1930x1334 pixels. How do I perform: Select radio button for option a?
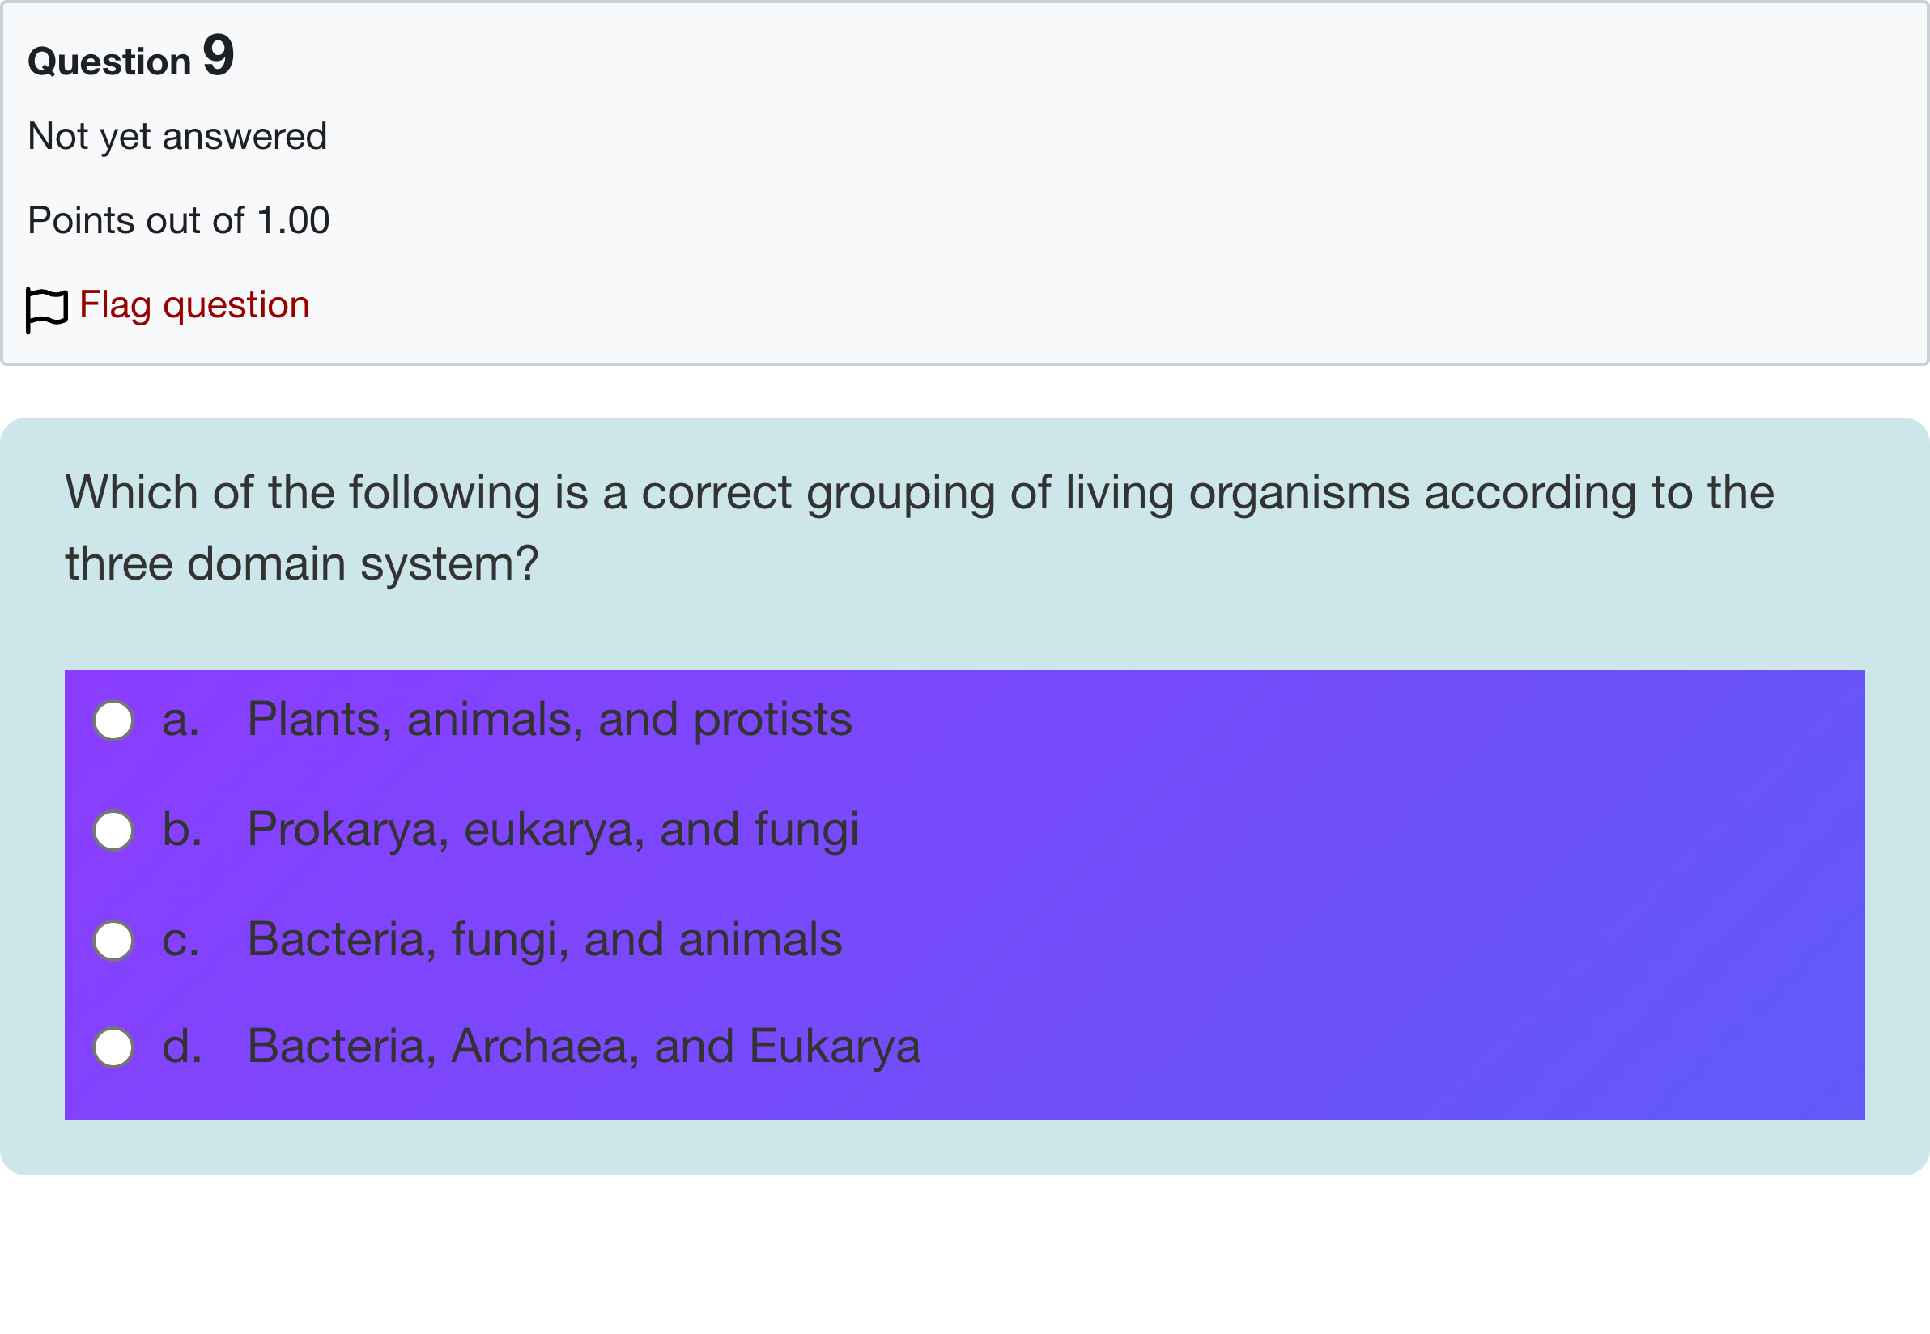pyautogui.click(x=113, y=720)
